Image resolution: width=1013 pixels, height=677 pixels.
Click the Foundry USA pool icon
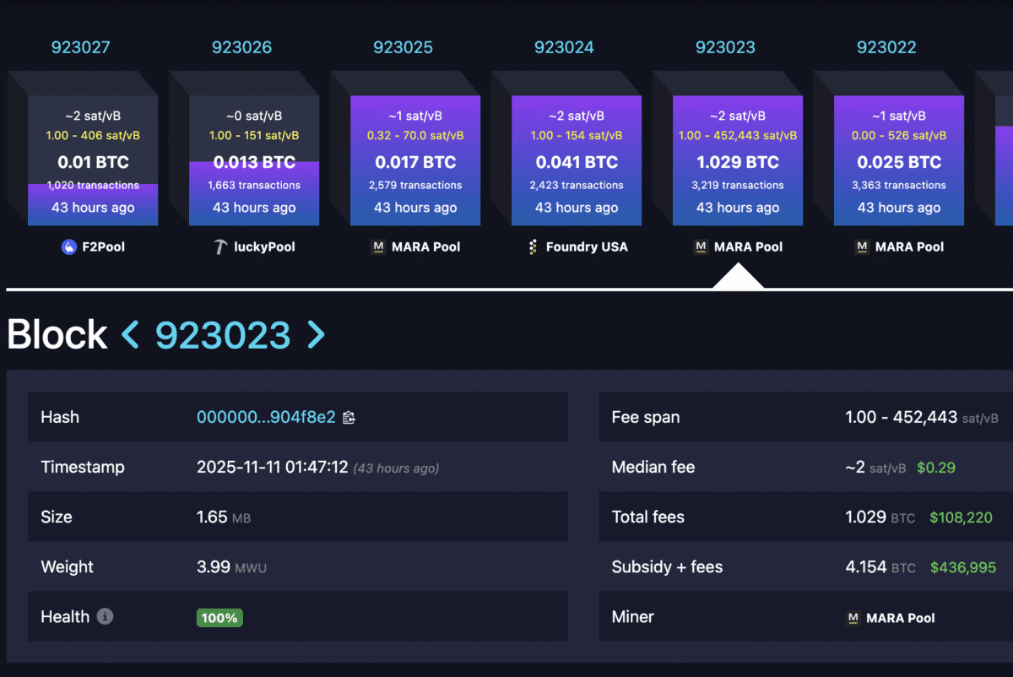coord(532,246)
